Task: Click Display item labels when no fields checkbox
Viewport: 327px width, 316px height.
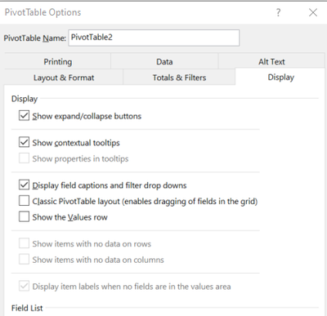Action: pos(24,287)
